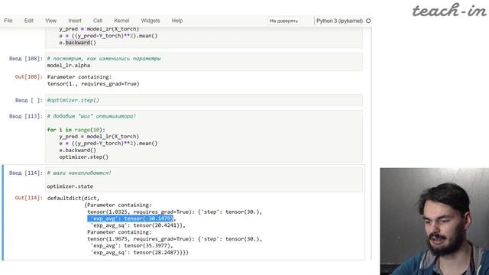Open the View menu
This screenshot has width=489, height=275.
tap(51, 21)
